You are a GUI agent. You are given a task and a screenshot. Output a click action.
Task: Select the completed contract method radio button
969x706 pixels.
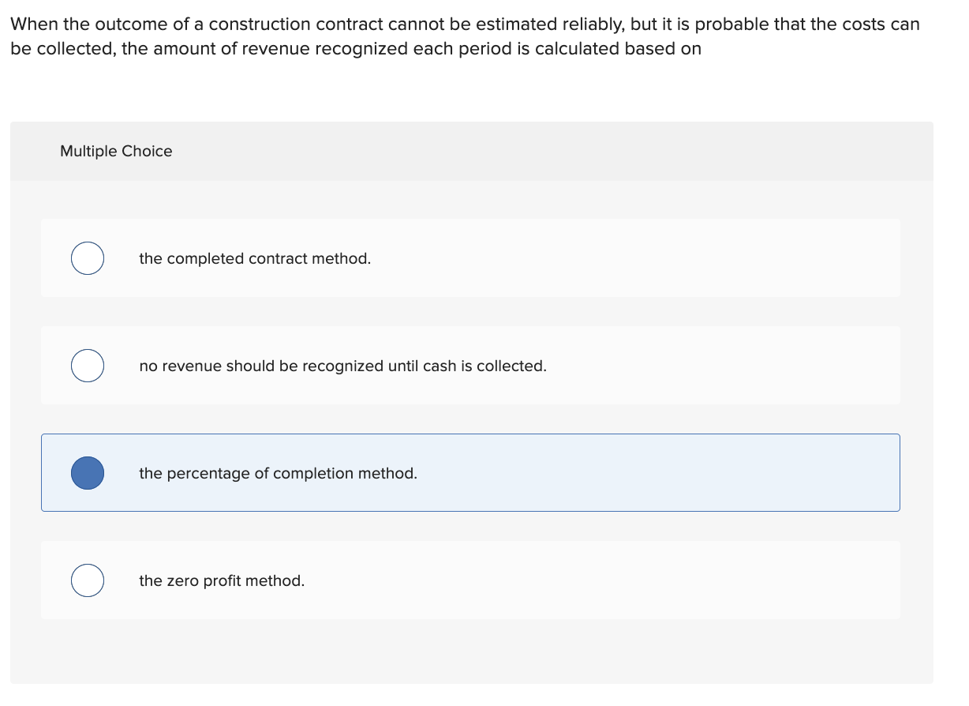click(88, 258)
